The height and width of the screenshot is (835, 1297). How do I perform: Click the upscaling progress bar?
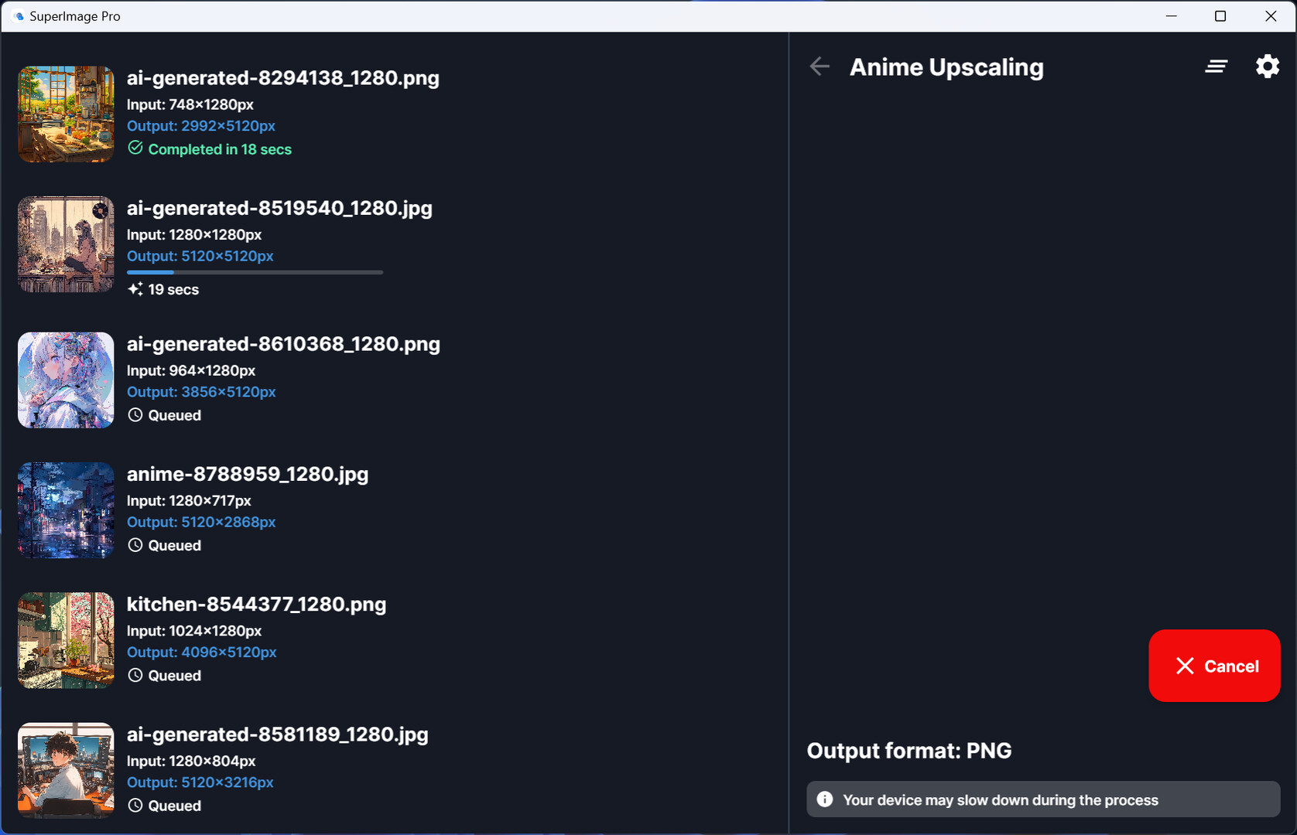255,272
